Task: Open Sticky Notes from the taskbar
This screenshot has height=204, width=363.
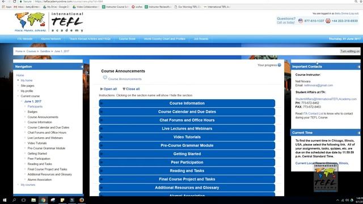Action: pos(62,200)
